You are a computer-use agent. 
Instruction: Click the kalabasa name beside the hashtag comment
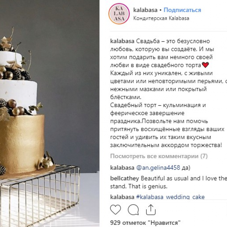click(x=122, y=197)
